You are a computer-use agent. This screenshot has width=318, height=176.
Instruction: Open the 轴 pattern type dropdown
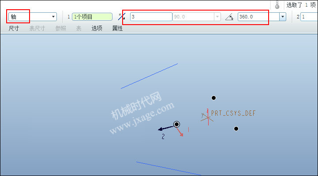[33, 17]
